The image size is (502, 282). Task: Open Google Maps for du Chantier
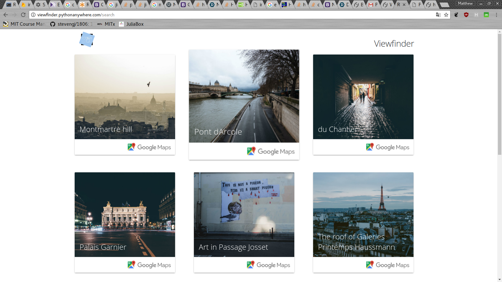click(388, 147)
